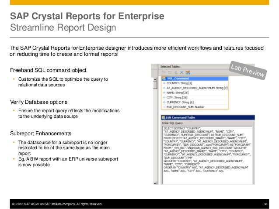This screenshot has width=279, height=209.
Task: Click the orange table toolbar icon beside the X
Action: [188, 72]
